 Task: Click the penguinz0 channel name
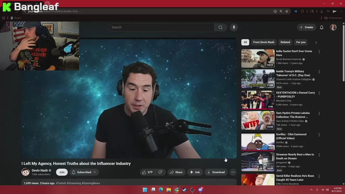282,163
